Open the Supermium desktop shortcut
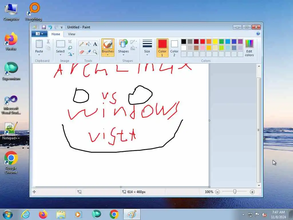The width and height of the screenshot is (293, 220). (11, 71)
